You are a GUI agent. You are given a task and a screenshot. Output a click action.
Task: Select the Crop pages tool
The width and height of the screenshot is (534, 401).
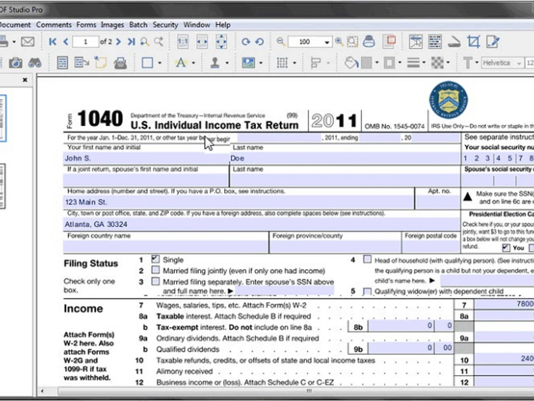click(x=474, y=42)
